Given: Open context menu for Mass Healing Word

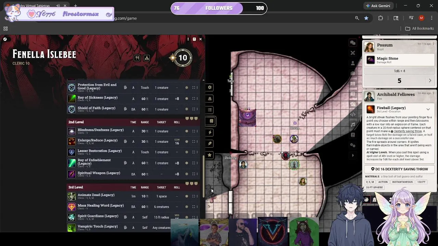Looking at the screenshot, I should click(x=197, y=207).
